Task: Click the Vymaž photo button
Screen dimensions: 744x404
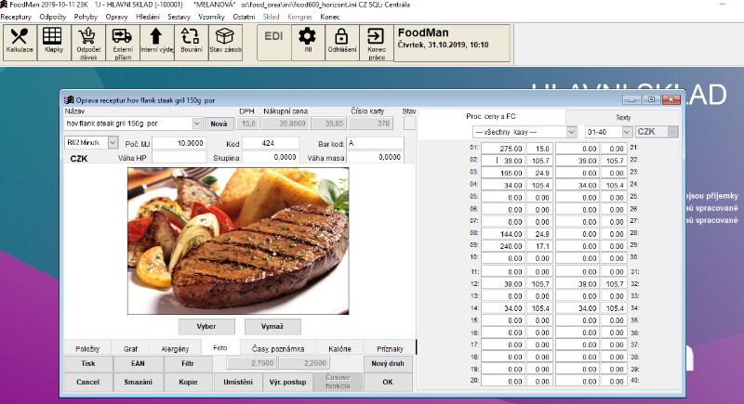Action: 272,326
